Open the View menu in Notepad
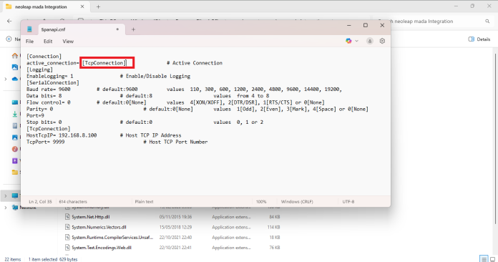Viewport: 498px width, 262px height. point(68,42)
